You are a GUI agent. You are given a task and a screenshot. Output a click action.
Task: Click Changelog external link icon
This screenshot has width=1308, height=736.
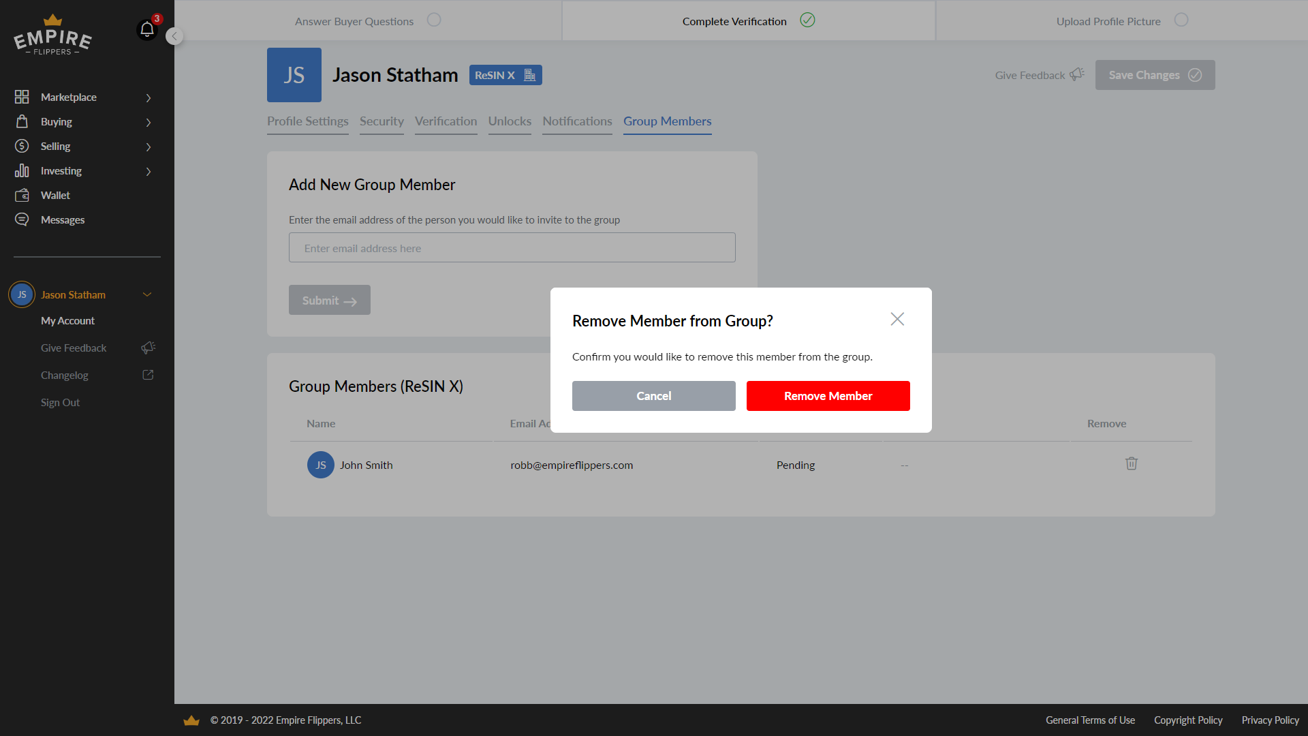point(148,375)
